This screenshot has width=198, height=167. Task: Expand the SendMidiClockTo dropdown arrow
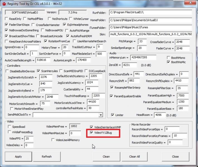coord(101,115)
